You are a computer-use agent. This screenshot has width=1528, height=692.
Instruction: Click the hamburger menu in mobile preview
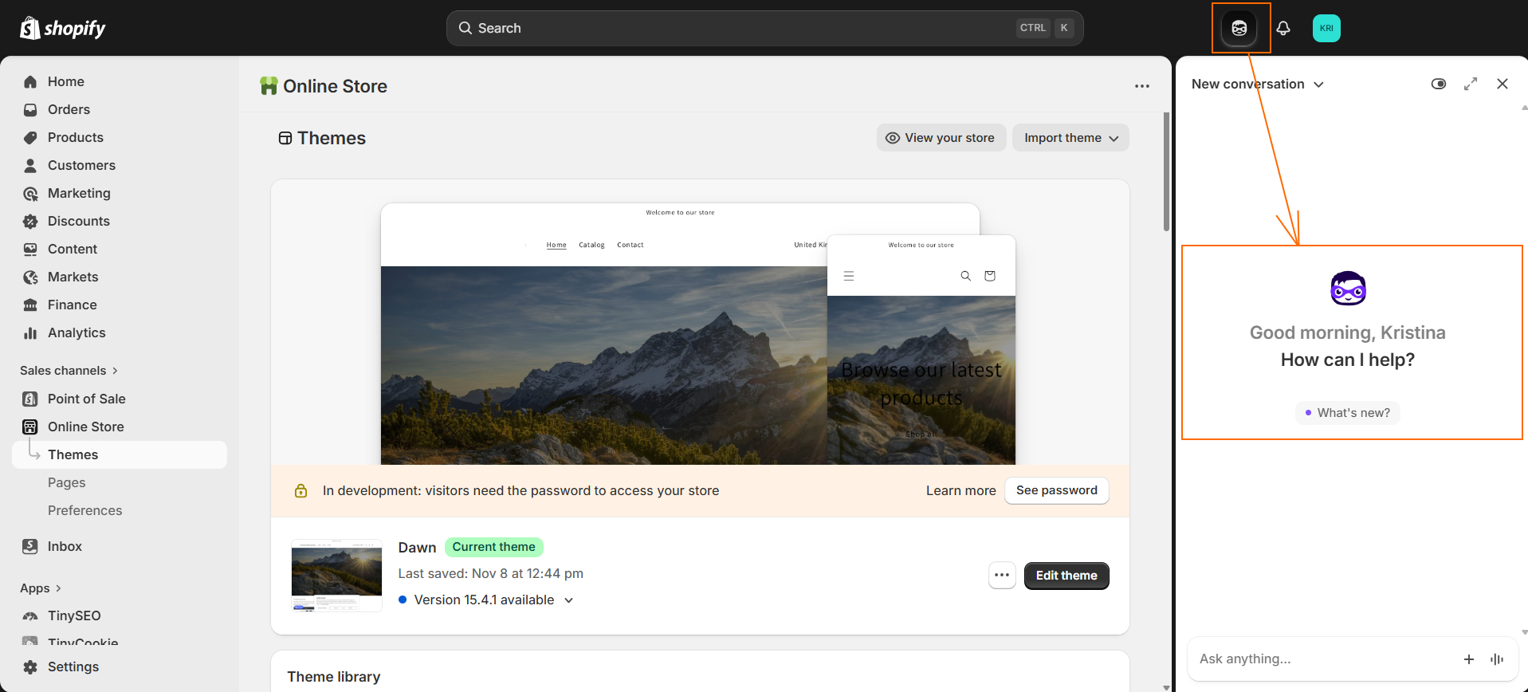[849, 276]
